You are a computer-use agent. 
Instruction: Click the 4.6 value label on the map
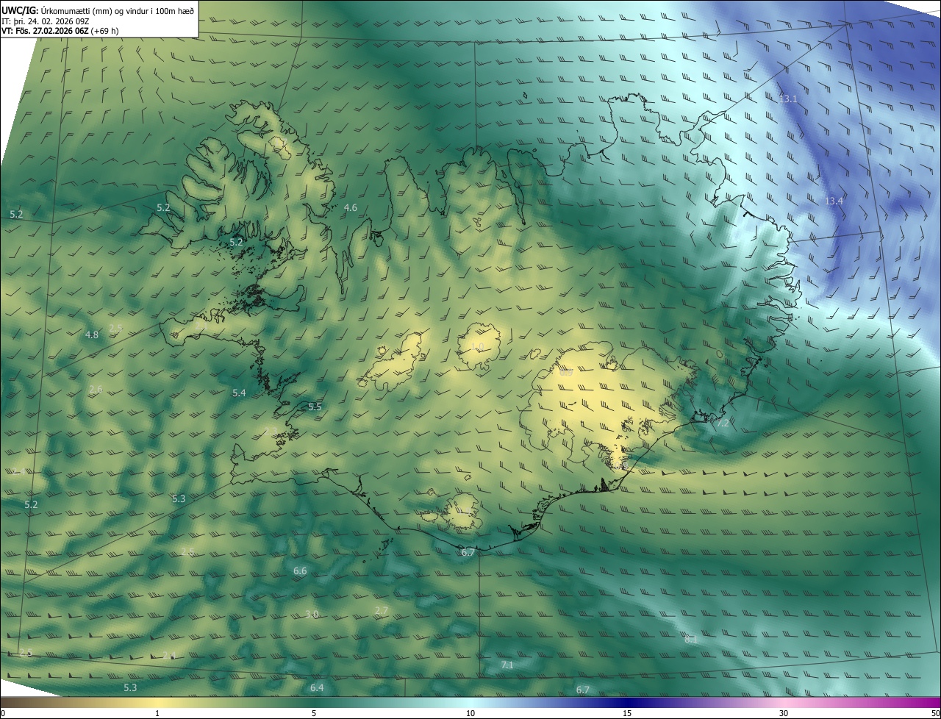(x=351, y=208)
